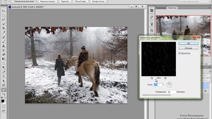Image resolution: width=212 pixels, height=119 pixels.
Task: Open the brush presets dock icon
Action: pyautogui.click(x=152, y=24)
